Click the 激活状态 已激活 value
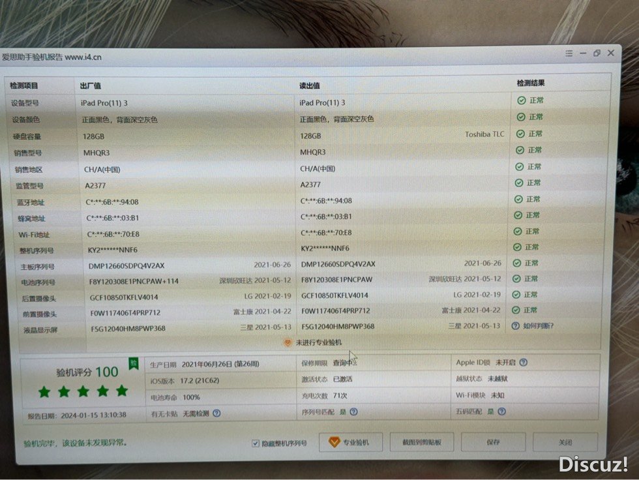639x480 pixels. tap(343, 379)
